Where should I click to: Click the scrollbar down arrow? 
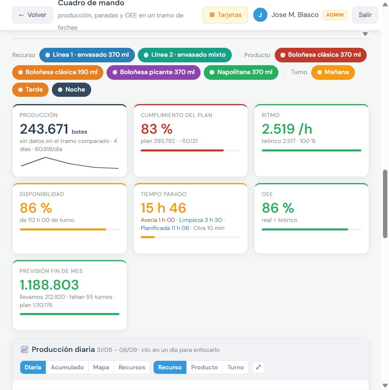tap(385, 386)
